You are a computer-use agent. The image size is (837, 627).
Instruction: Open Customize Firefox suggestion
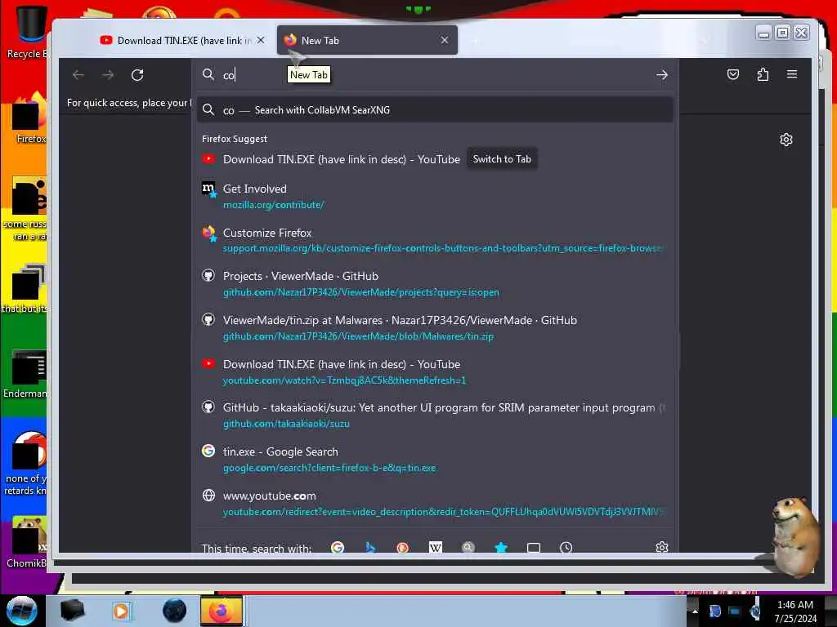click(435, 240)
